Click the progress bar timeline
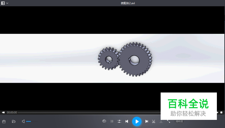Image resolution: width=225 pixels, height=128 pixels. [x=89, y=112]
